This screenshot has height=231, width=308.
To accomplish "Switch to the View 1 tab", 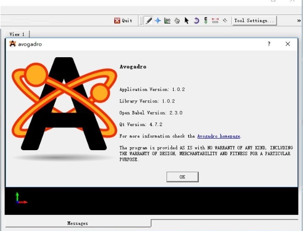I will coord(17,34).
